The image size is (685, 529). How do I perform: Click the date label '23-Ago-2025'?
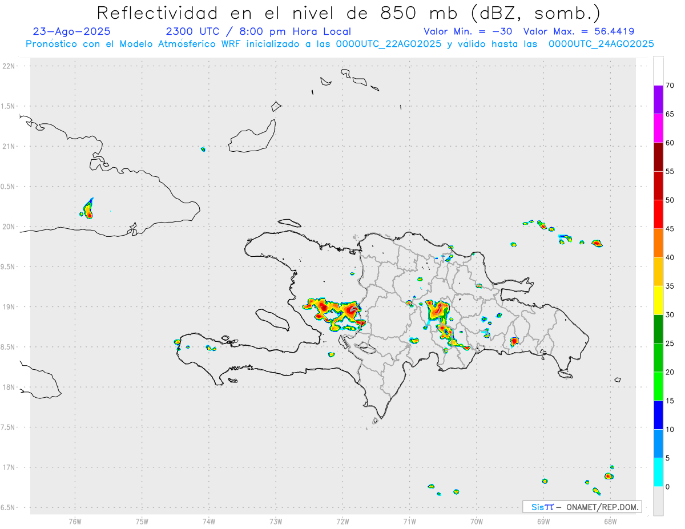pos(72,31)
